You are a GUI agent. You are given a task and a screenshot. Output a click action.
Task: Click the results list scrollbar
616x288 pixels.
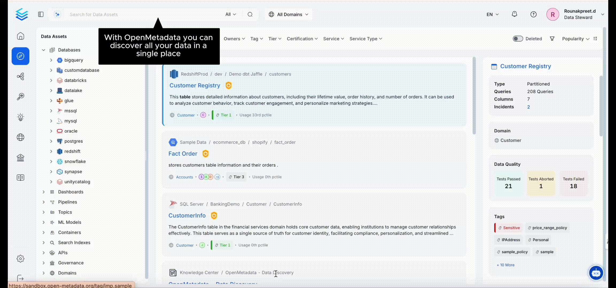click(x=474, y=96)
